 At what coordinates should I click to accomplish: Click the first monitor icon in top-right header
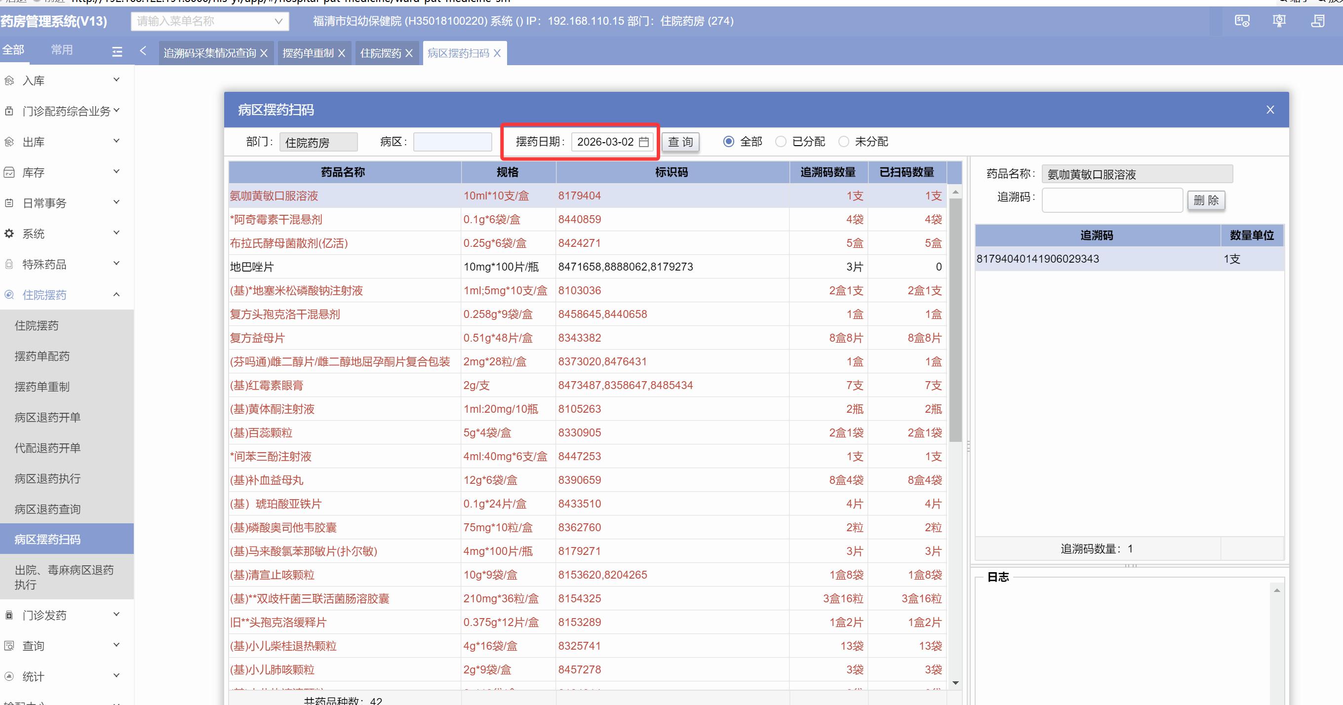pos(1242,21)
